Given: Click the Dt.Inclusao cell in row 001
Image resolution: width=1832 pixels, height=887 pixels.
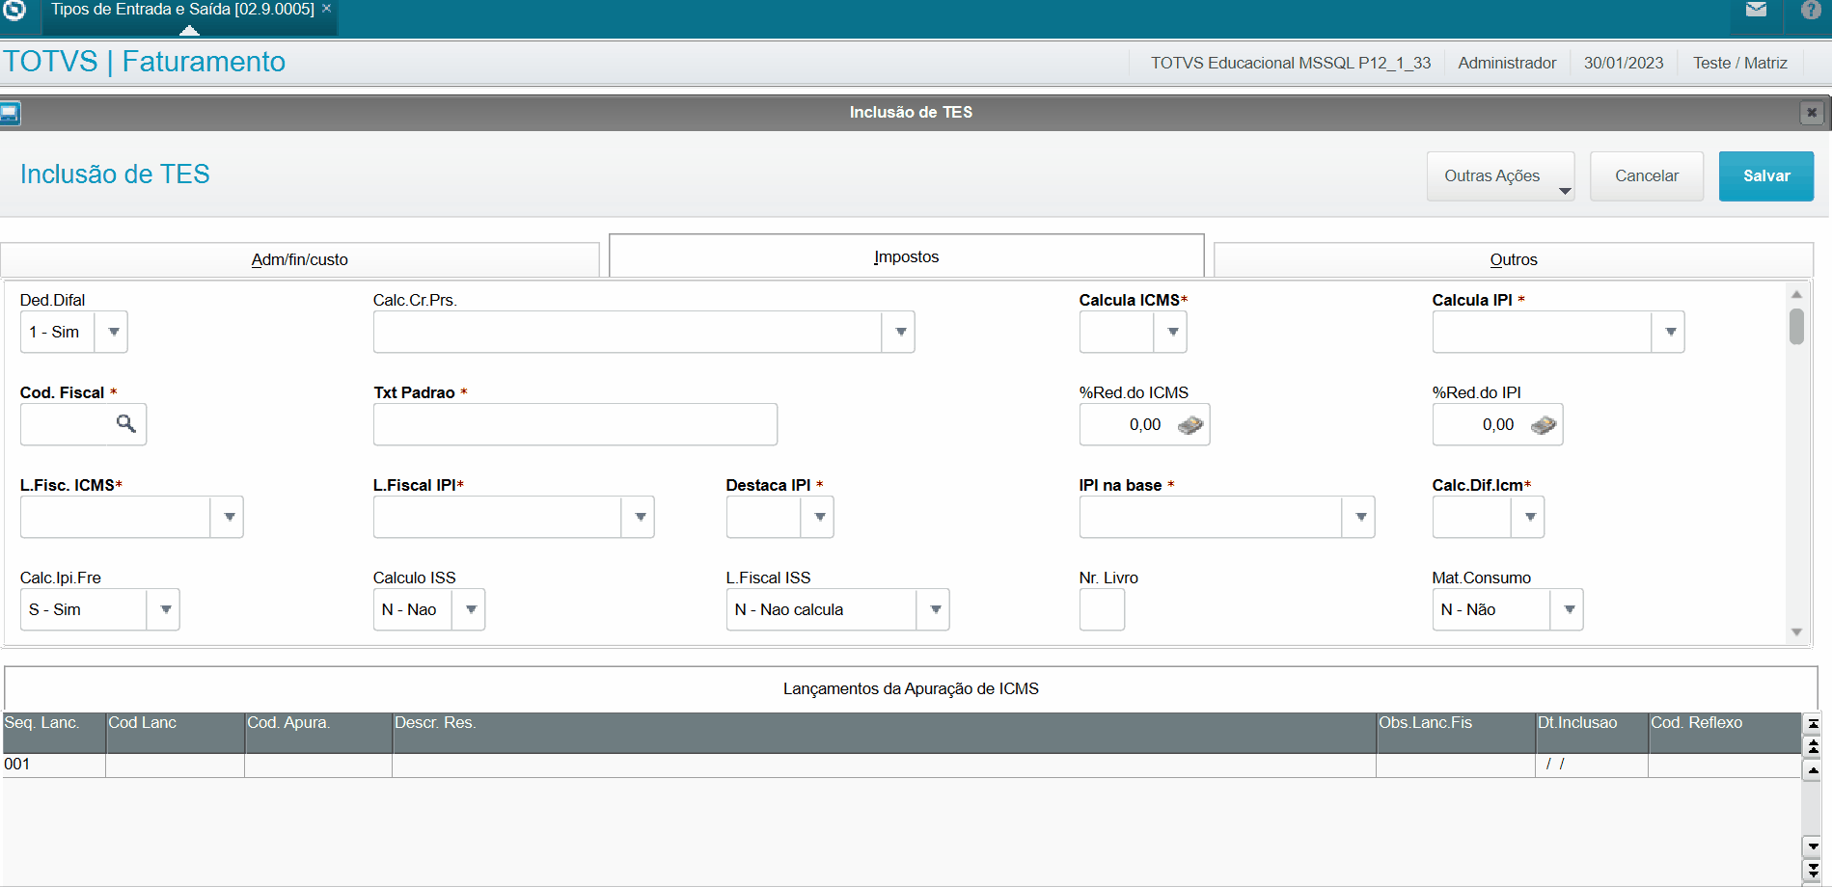Looking at the screenshot, I should coord(1592,765).
